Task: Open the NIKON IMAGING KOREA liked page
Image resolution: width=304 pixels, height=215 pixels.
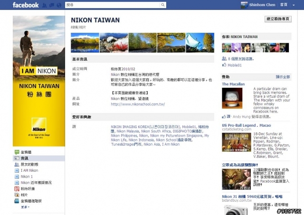Action: [145, 127]
